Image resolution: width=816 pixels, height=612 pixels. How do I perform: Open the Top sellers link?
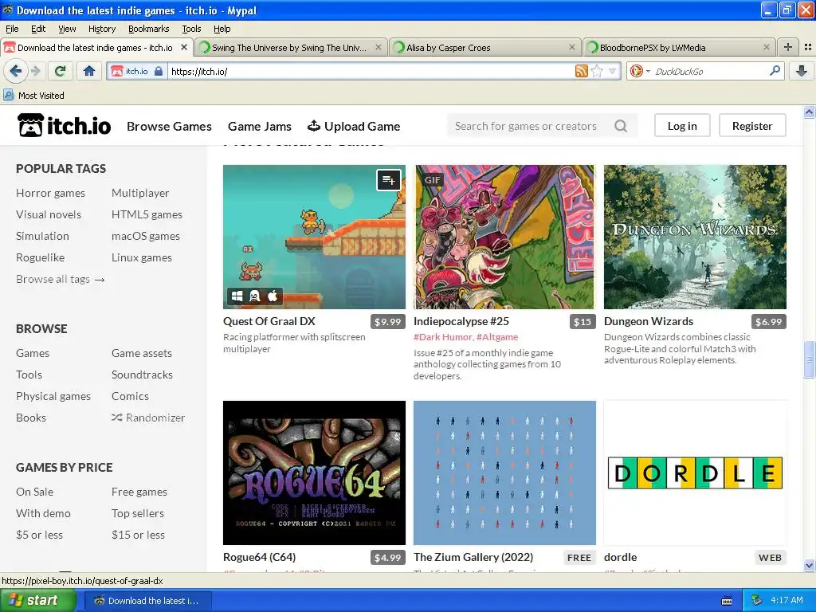137,513
